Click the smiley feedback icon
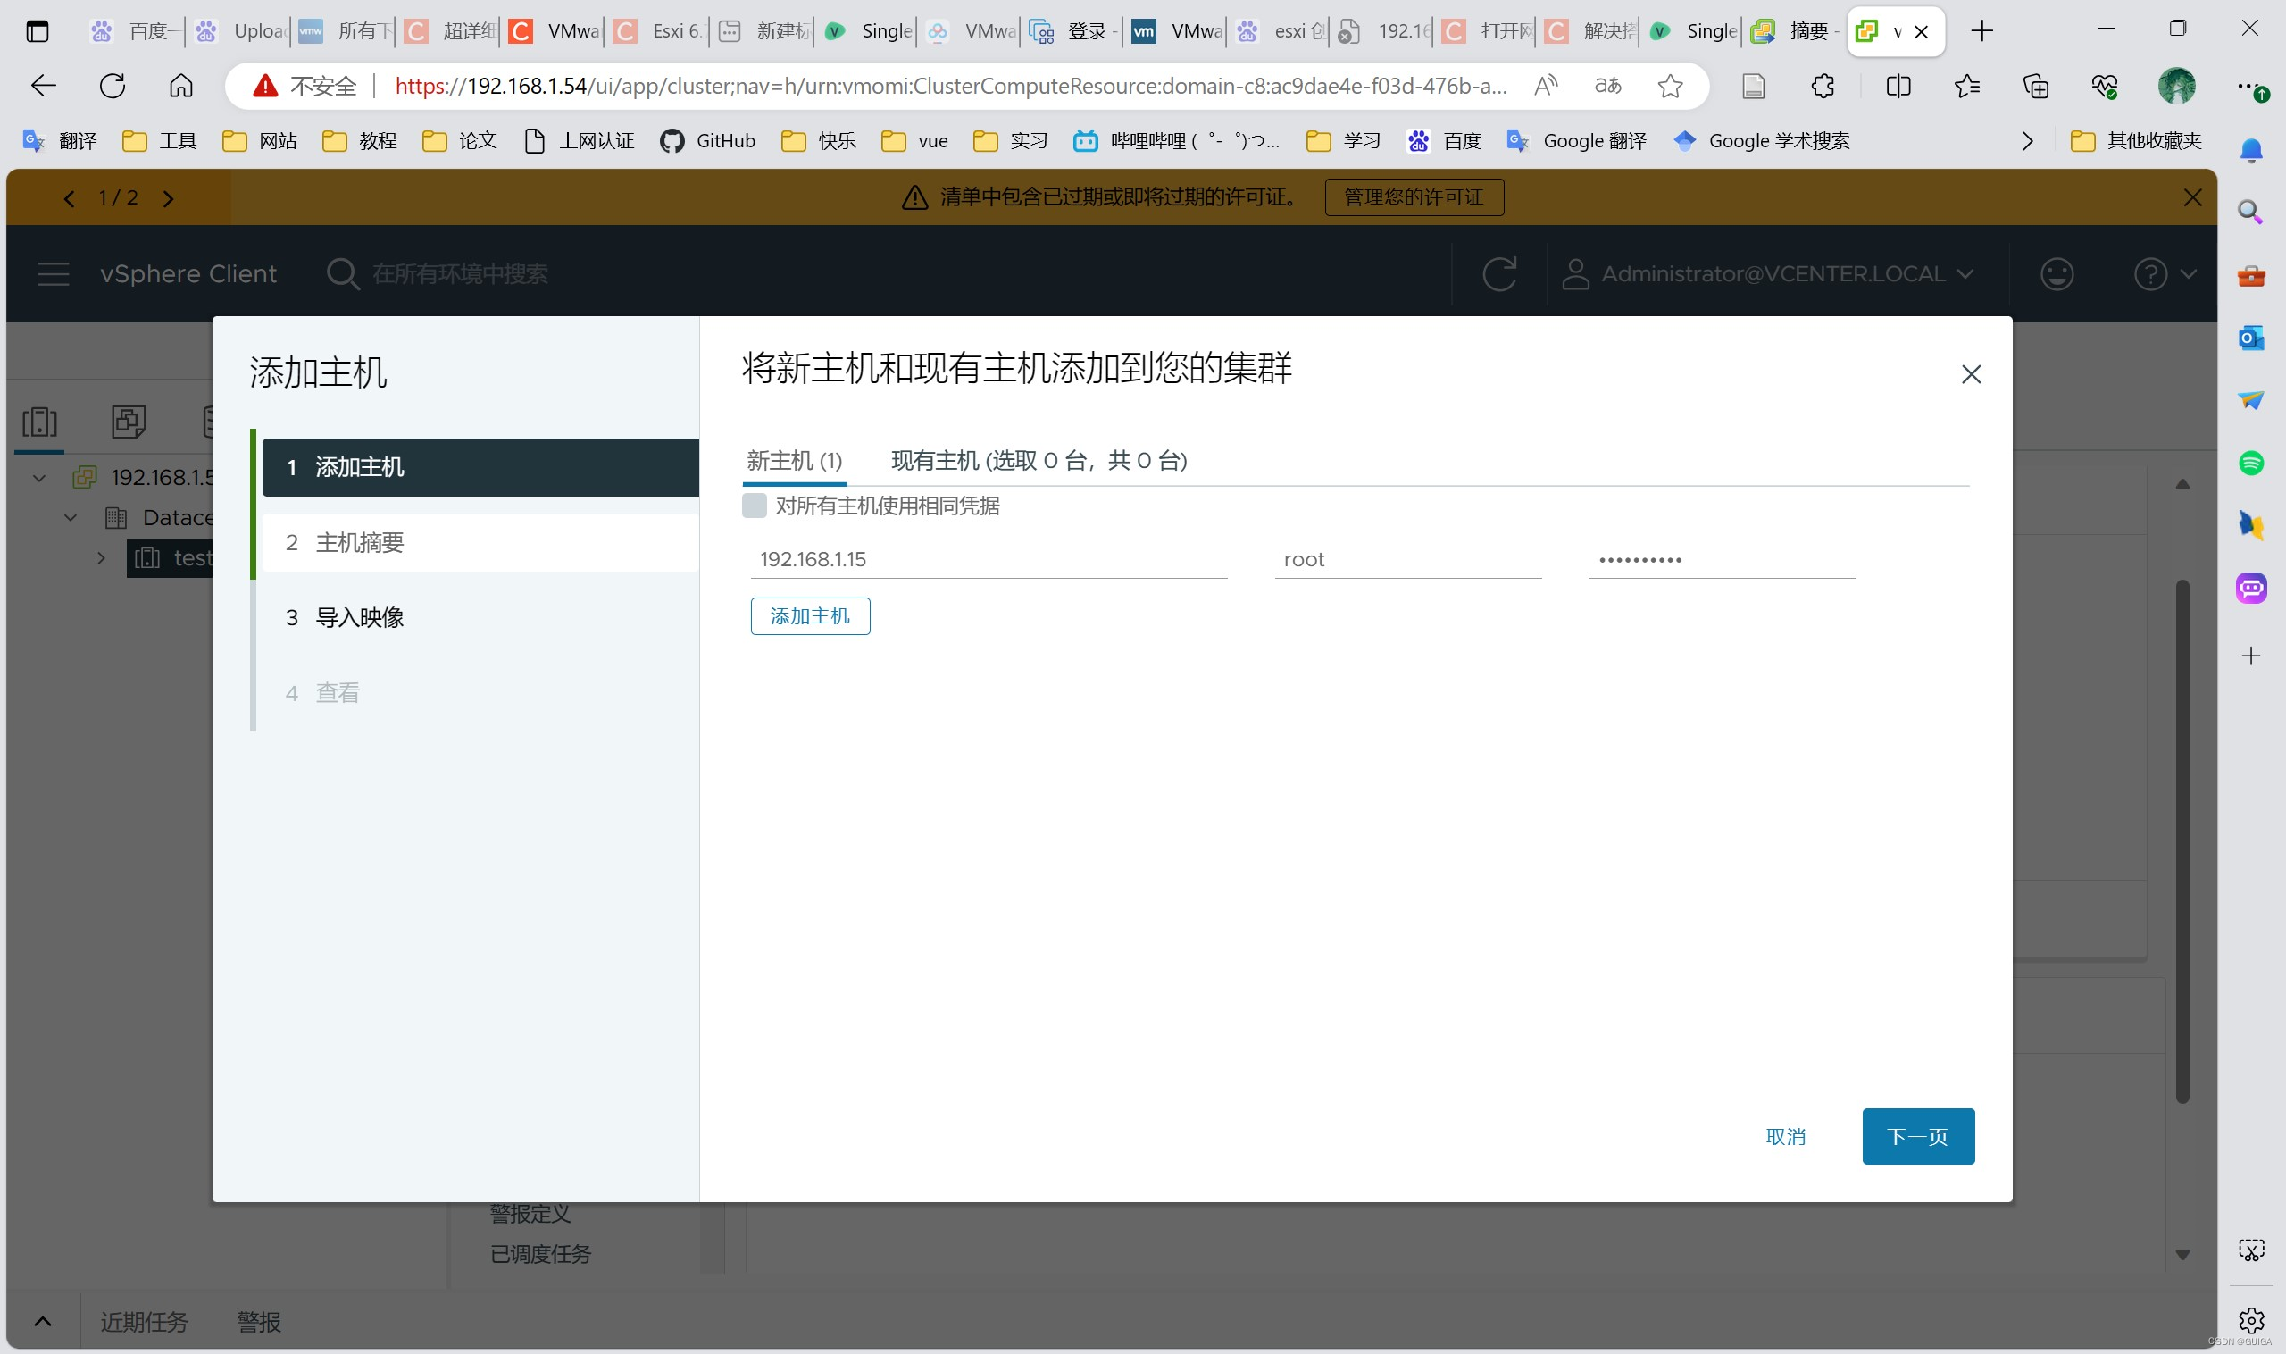This screenshot has height=1354, width=2286. coord(2057,273)
